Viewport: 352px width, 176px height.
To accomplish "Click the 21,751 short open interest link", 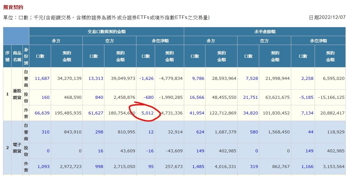I will click(251, 97).
